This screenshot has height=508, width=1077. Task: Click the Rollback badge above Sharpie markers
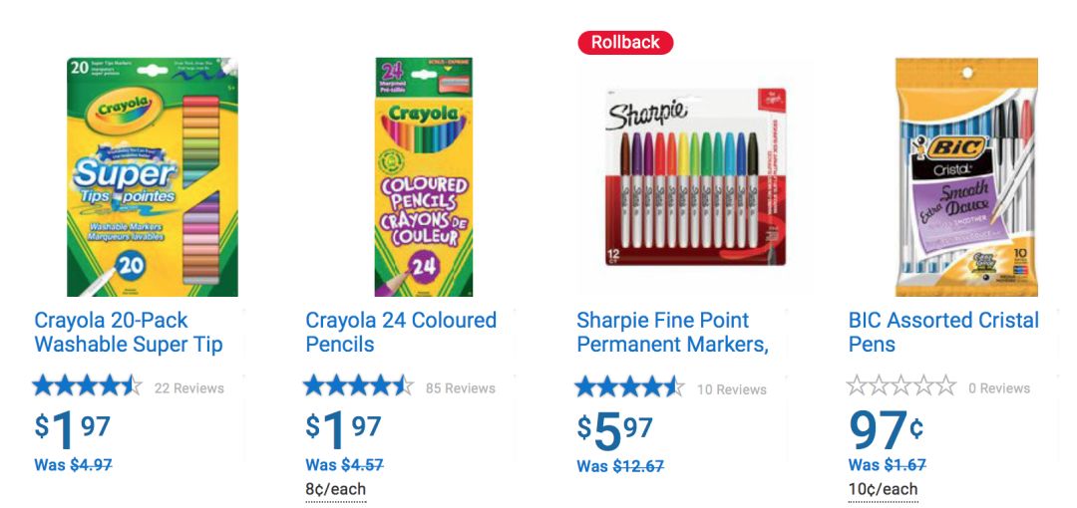[x=625, y=42]
